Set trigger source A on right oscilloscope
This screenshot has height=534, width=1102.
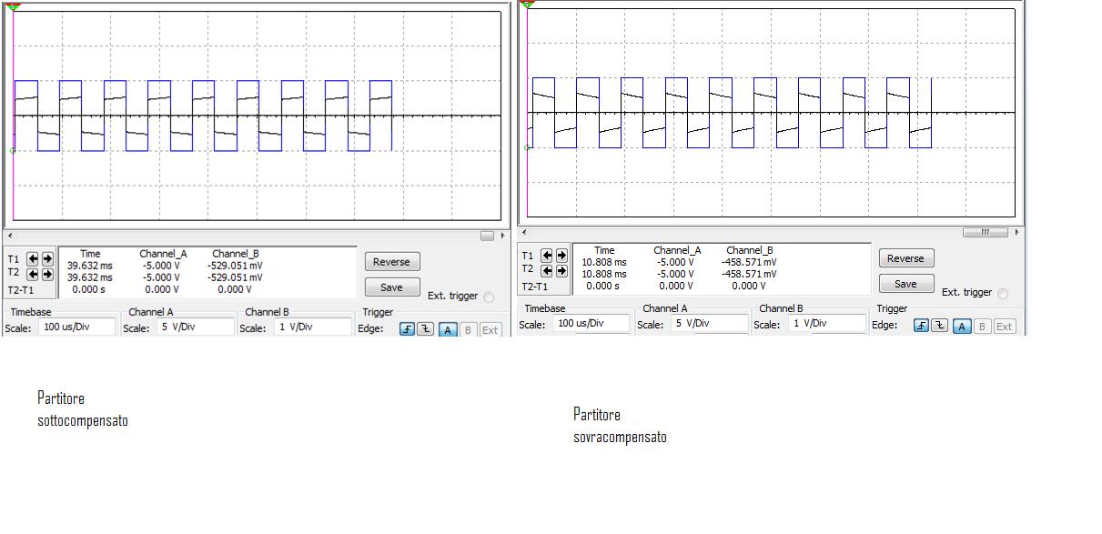pyautogui.click(x=962, y=326)
